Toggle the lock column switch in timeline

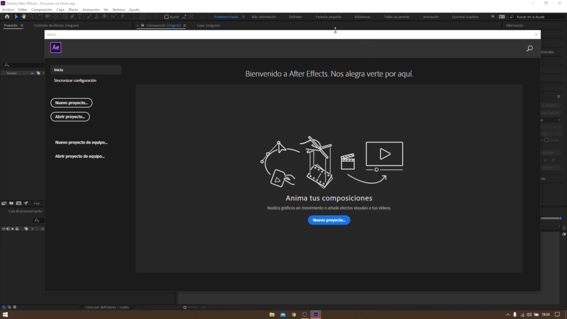[17, 229]
